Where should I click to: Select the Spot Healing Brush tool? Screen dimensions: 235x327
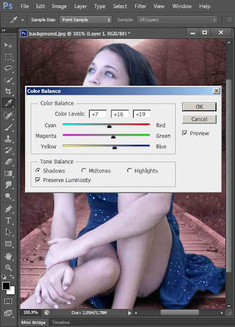[8, 116]
